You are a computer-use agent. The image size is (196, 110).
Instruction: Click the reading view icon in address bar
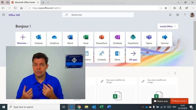(161, 8)
